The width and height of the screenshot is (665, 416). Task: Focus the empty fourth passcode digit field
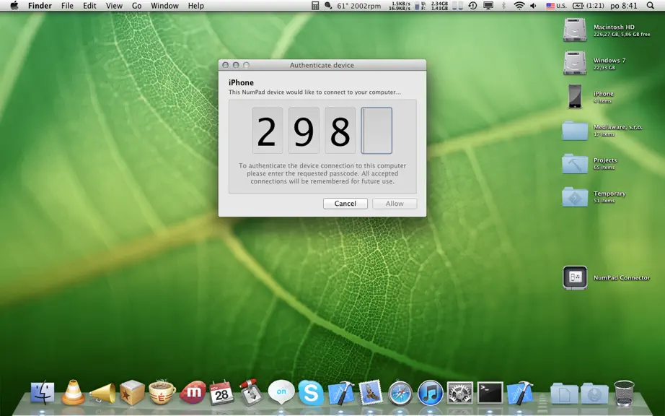[376, 130]
